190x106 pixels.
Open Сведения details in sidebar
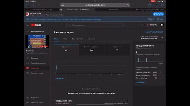point(37,58)
